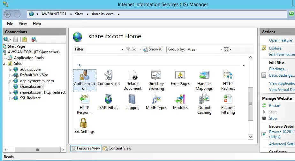Open Handler Mappings icon
This screenshot has height=161, width=295.
pos(204,76)
